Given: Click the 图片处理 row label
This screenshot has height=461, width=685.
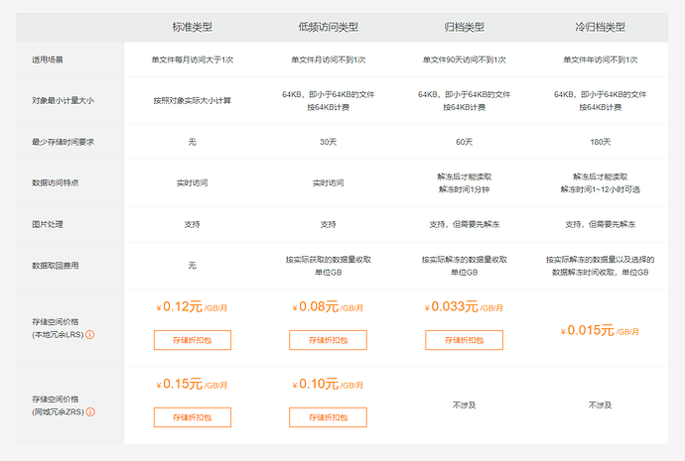Looking at the screenshot, I should (x=49, y=224).
